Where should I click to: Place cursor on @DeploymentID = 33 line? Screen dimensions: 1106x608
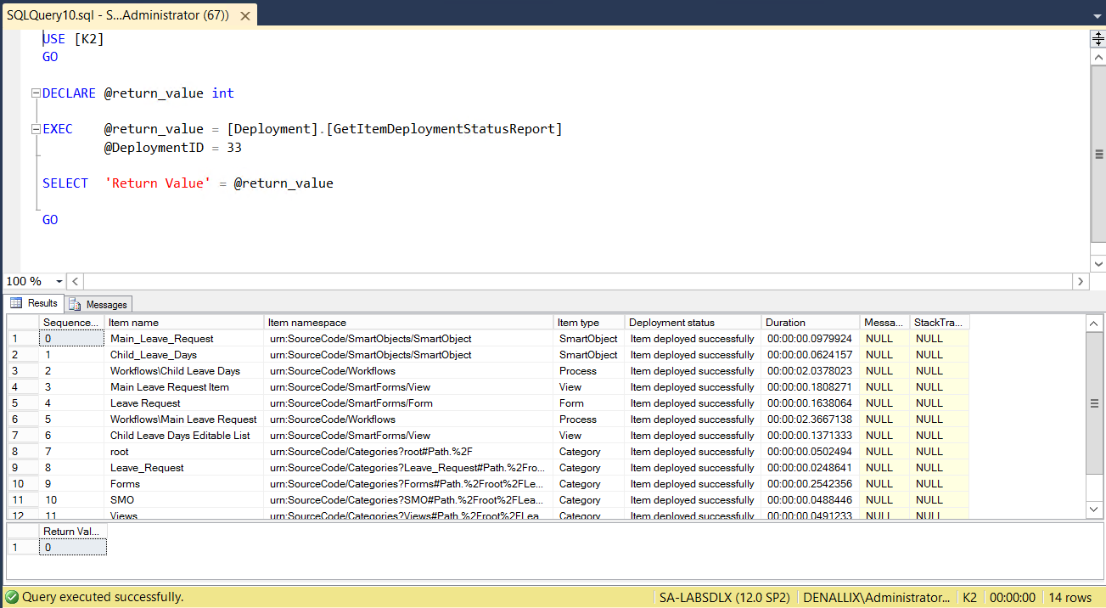coord(173,148)
